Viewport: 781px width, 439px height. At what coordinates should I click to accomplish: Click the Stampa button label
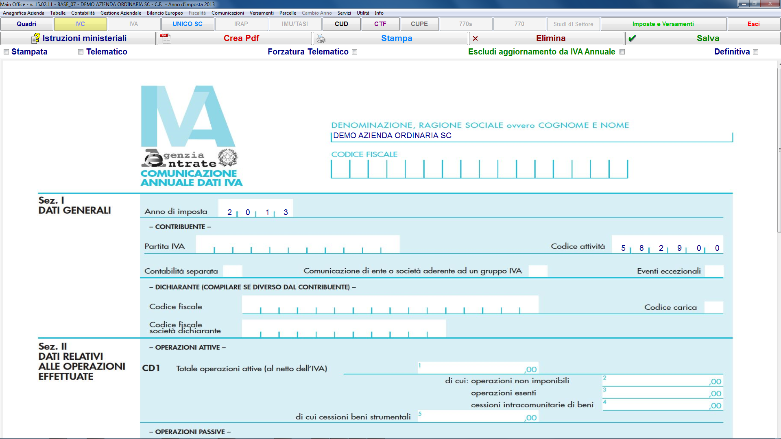pyautogui.click(x=397, y=38)
